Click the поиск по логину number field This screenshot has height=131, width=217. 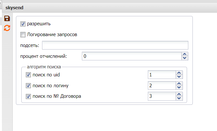[x=162, y=86]
